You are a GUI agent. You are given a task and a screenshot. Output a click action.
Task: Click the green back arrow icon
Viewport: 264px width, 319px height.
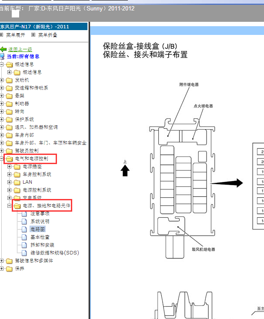pos(3,49)
